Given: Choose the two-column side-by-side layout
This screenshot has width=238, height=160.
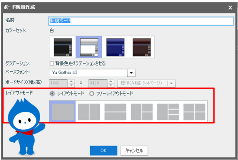Looking at the screenshot, I should (x=89, y=112).
